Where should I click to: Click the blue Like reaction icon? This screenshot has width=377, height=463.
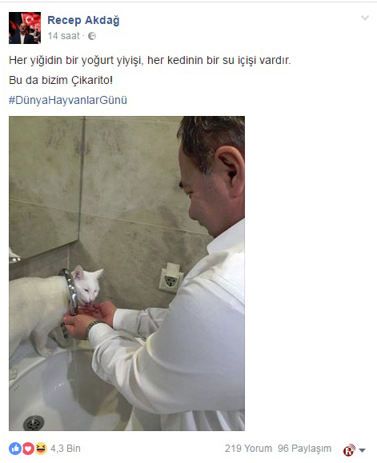15,449
